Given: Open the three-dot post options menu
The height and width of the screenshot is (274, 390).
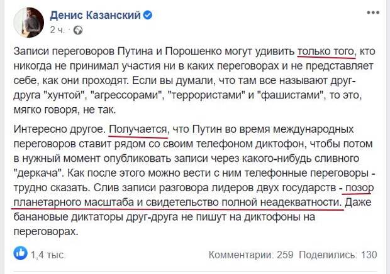Looking at the screenshot, I should (x=373, y=13).
